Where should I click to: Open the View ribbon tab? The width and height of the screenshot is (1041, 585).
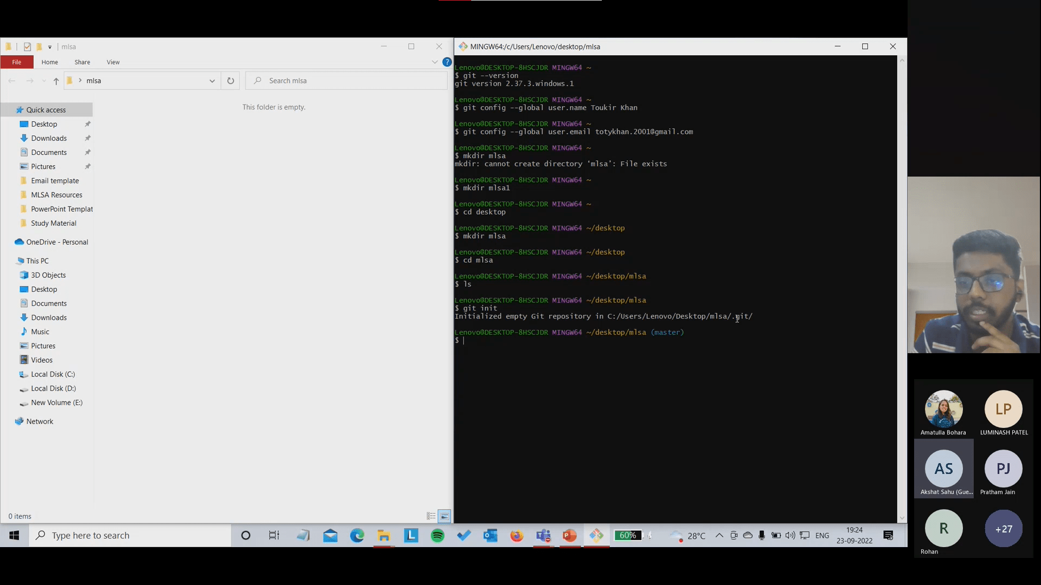(x=113, y=62)
